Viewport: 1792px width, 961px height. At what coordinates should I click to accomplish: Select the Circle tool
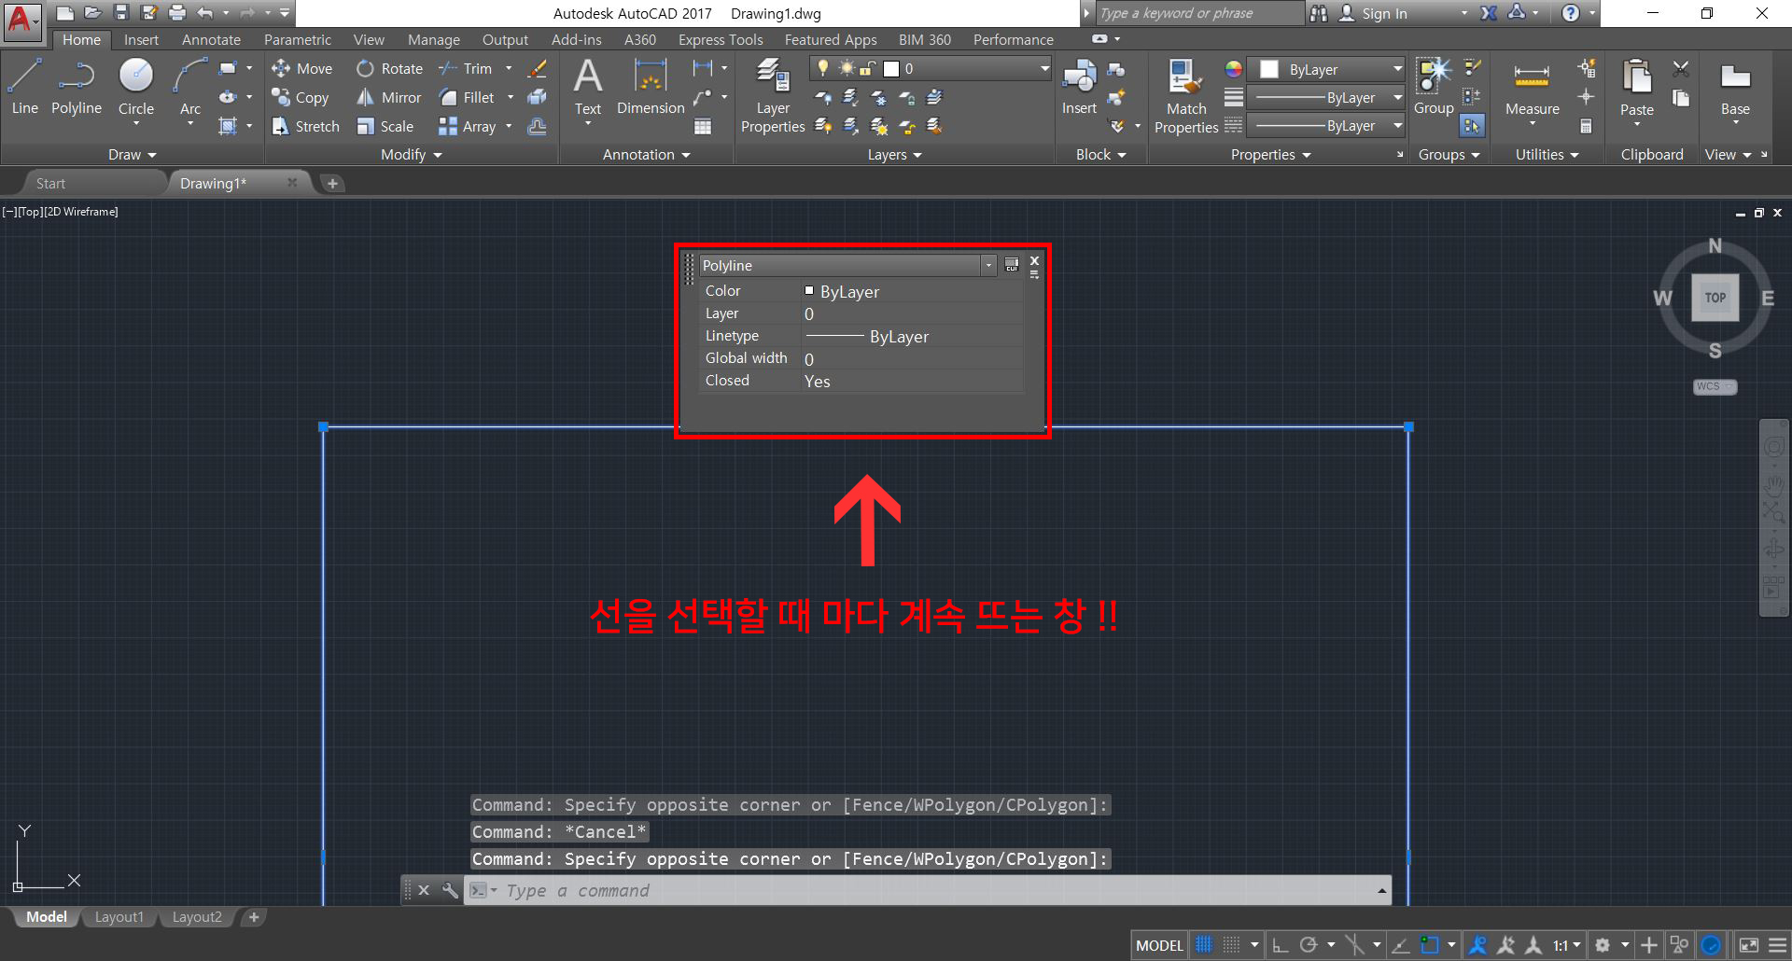[x=135, y=89]
